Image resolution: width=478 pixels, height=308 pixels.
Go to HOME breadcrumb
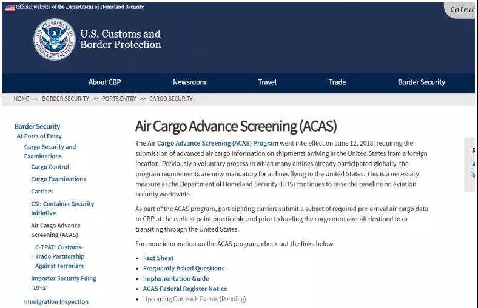click(21, 99)
